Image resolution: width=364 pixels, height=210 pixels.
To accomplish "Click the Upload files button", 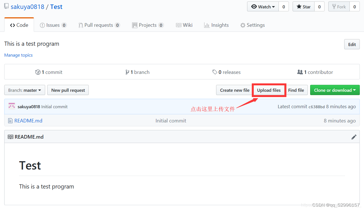I will point(269,90).
